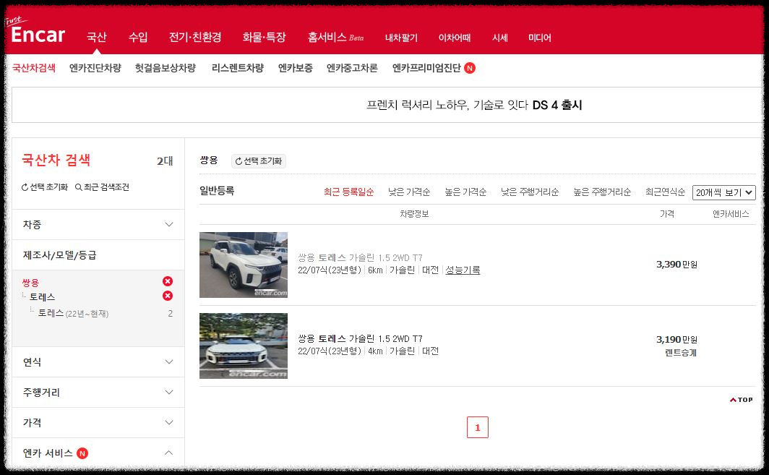769x475 pixels.
Task: Expand the 가격 filter section
Action: (x=98, y=423)
